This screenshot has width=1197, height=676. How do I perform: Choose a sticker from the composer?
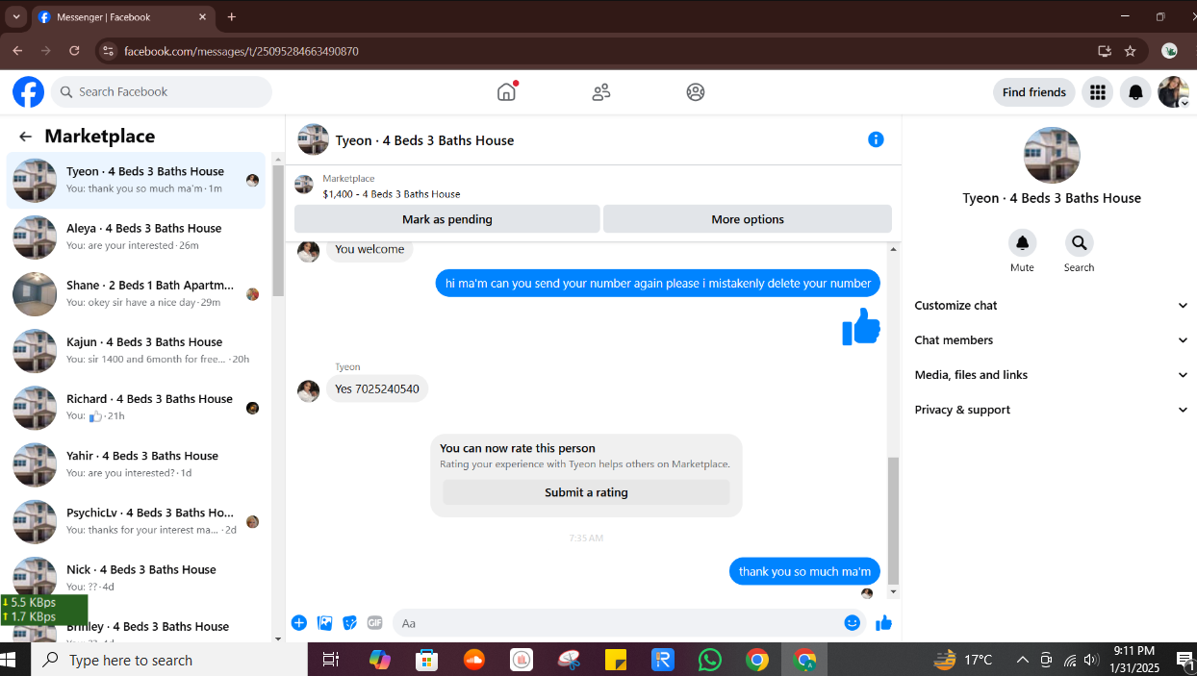[x=350, y=623]
